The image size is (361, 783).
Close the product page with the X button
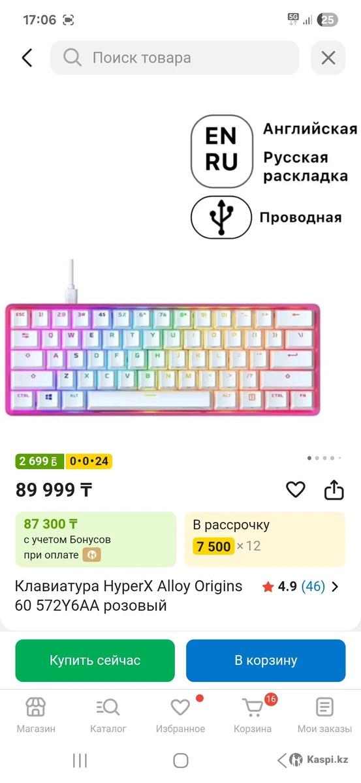tap(328, 57)
